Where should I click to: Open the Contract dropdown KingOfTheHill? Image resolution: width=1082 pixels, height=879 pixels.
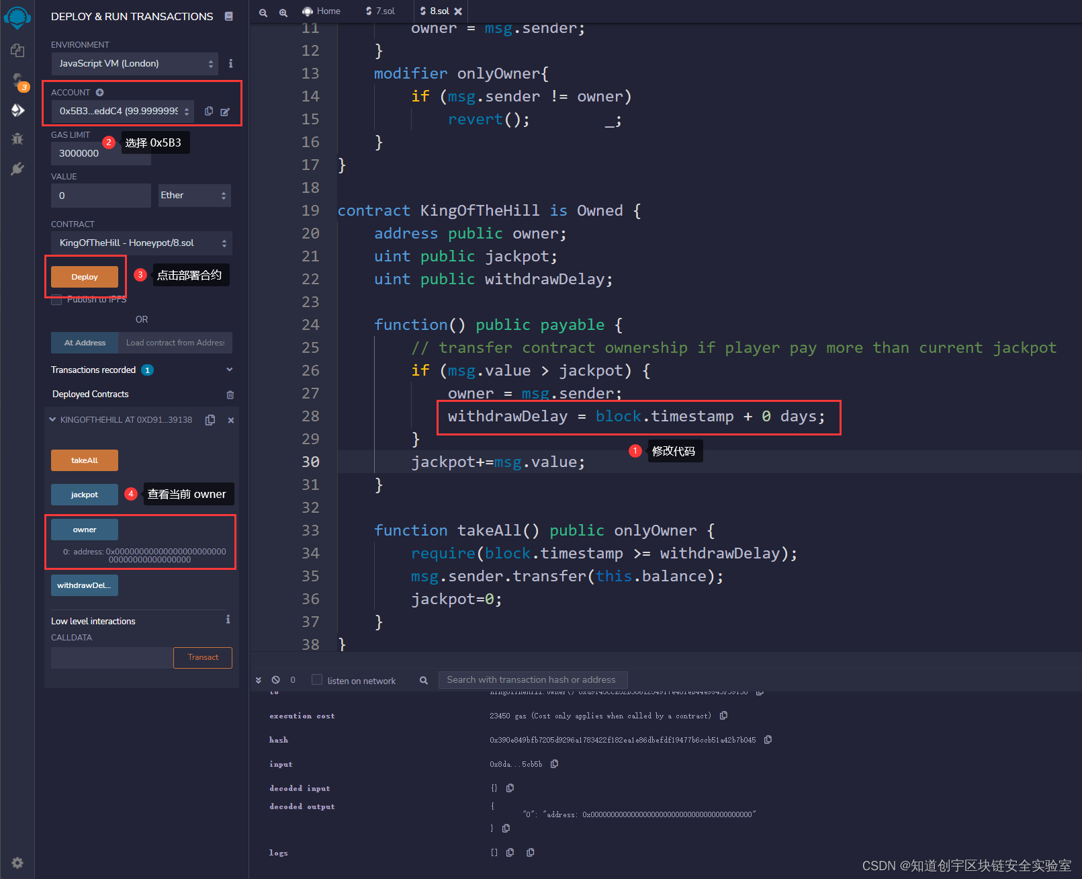[x=142, y=243]
